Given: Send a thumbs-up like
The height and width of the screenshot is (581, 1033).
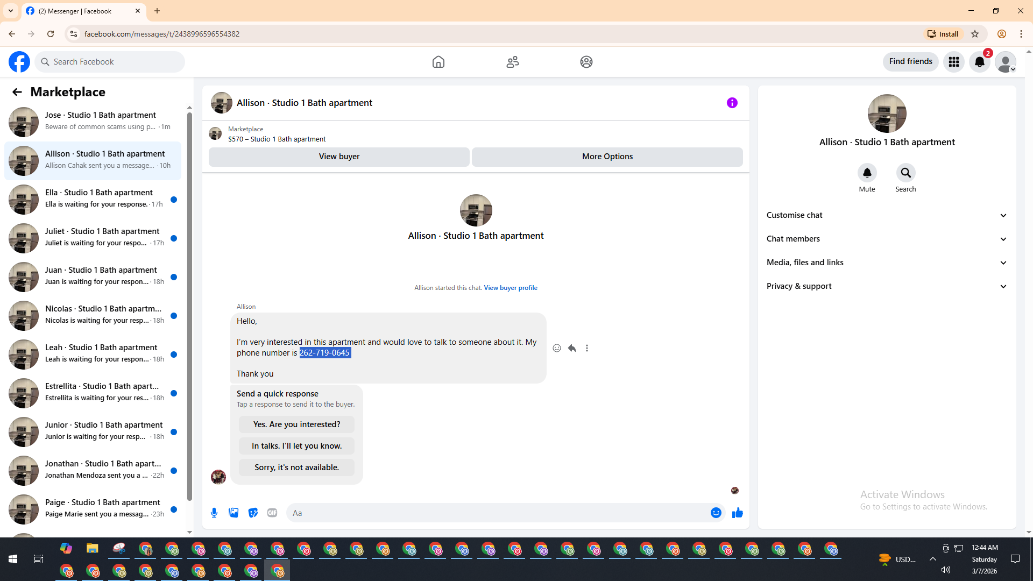Looking at the screenshot, I should pyautogui.click(x=737, y=513).
